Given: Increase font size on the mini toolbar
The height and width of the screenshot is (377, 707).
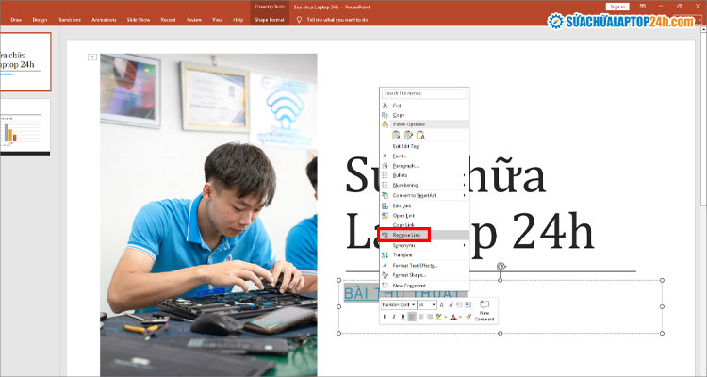Looking at the screenshot, I should (x=442, y=305).
